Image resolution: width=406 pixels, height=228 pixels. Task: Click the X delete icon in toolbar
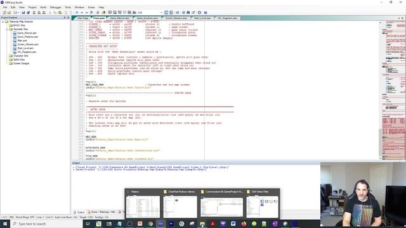(x=91, y=13)
